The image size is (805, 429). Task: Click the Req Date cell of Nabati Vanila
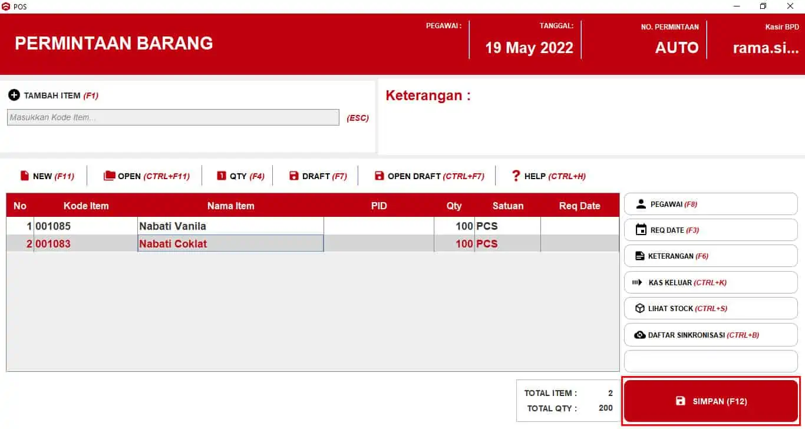[580, 226]
